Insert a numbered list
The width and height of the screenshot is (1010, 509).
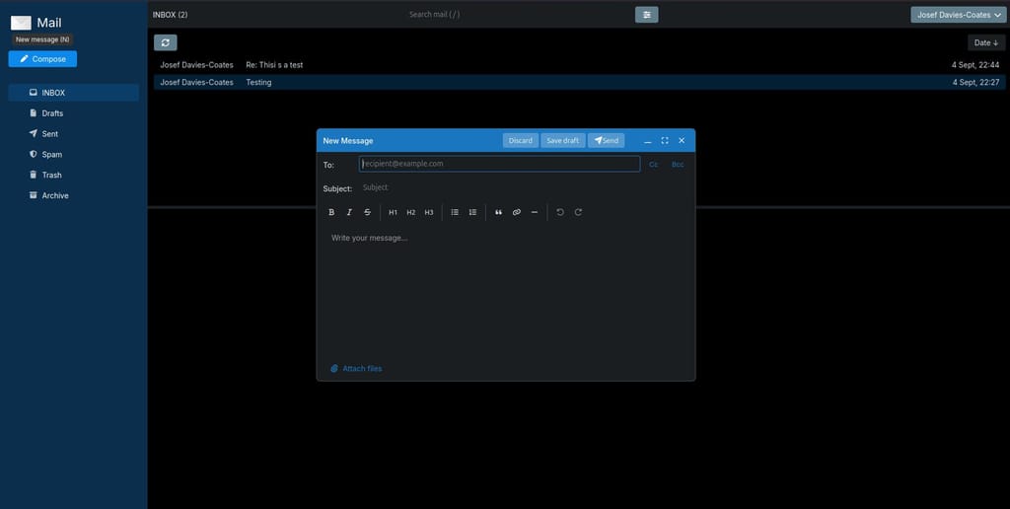472,212
